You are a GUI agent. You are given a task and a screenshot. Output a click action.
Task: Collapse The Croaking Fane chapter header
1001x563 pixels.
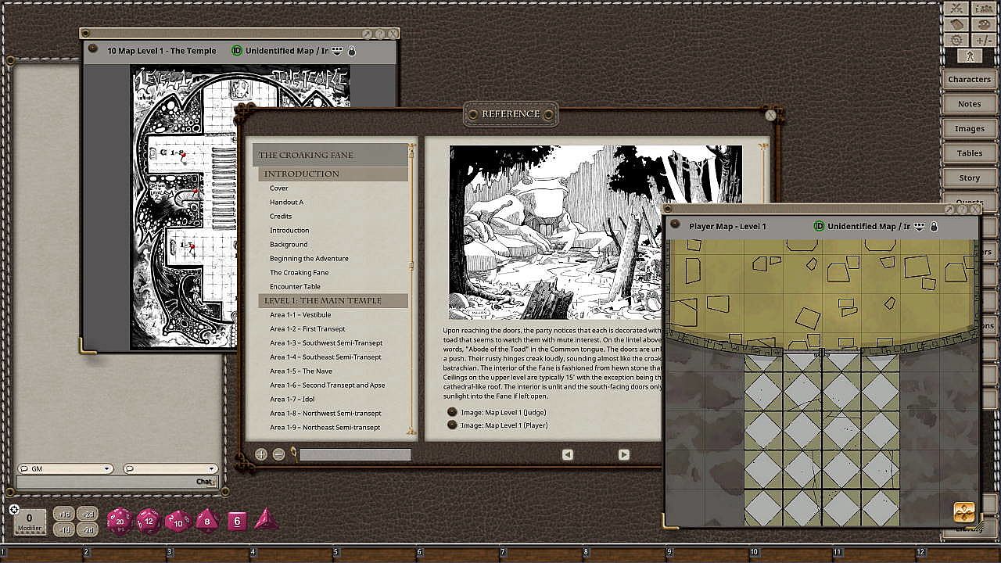point(330,155)
